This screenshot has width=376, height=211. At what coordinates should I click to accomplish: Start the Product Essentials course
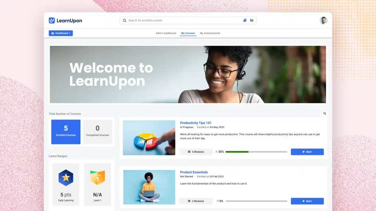click(x=307, y=201)
